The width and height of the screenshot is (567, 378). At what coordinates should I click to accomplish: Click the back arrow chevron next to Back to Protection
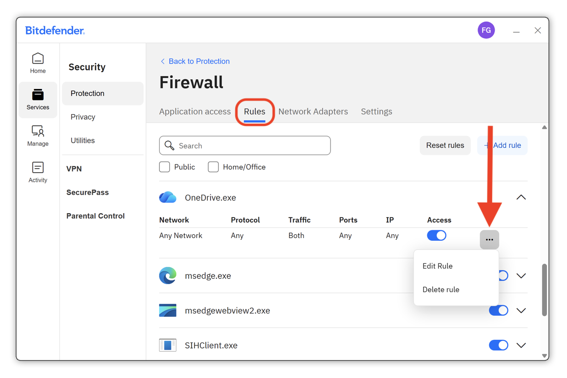pyautogui.click(x=162, y=61)
